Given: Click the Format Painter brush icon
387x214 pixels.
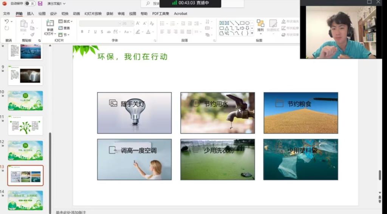Looking at the screenshot, I should pyautogui.click(x=32, y=35).
